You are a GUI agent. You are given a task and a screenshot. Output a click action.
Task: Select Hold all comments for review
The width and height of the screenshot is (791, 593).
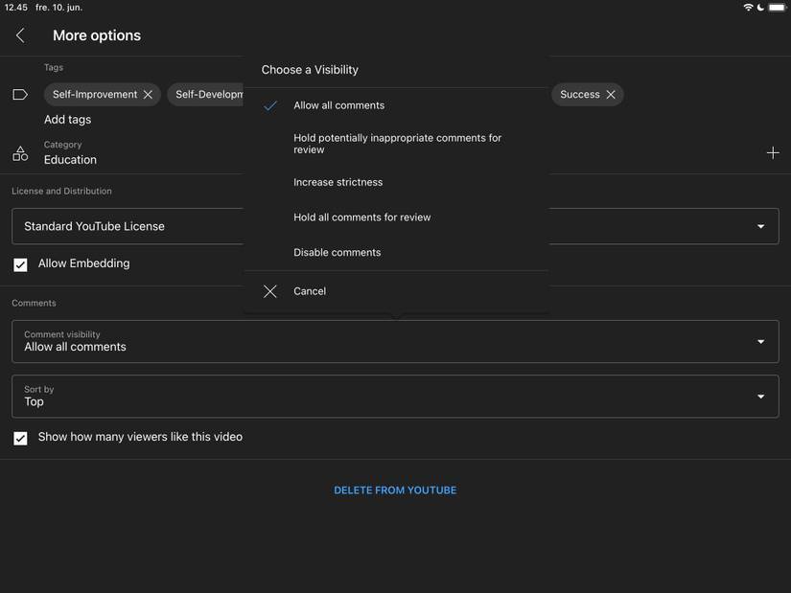(361, 217)
